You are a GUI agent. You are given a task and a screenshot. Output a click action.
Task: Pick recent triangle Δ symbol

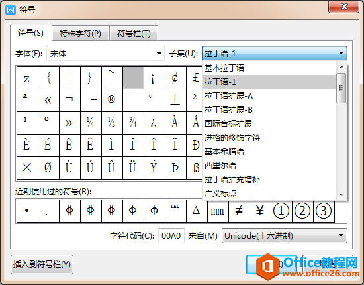(x=197, y=211)
